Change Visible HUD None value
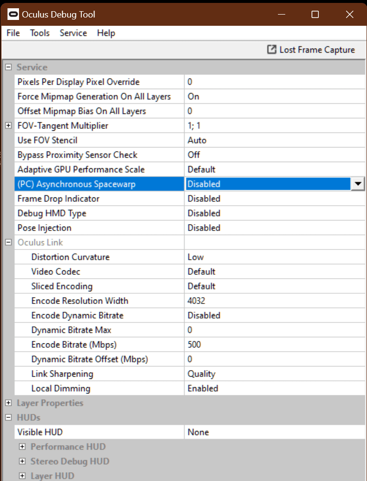 point(275,432)
